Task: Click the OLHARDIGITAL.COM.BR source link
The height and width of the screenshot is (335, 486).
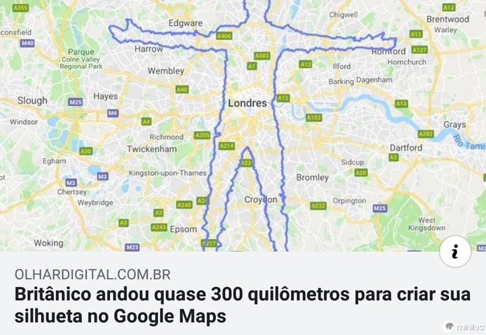Action: (x=93, y=274)
